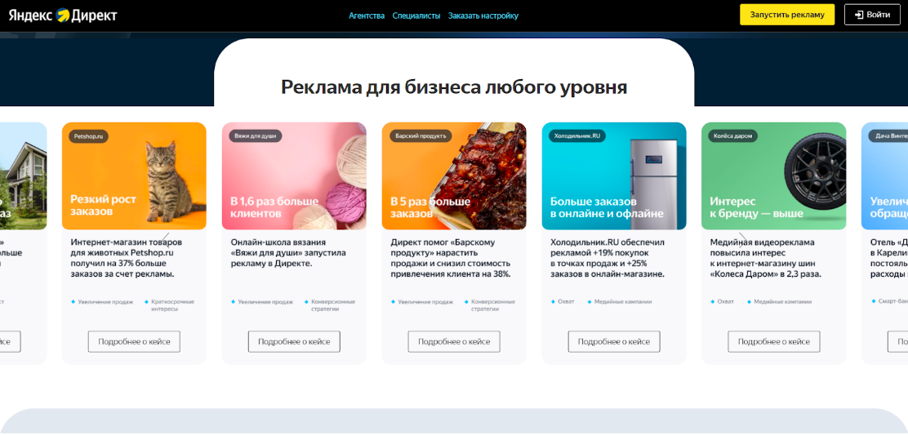The width and height of the screenshot is (908, 435).
Task: Open Подробнее о кейсе for Petshop.ru
Action: point(135,342)
